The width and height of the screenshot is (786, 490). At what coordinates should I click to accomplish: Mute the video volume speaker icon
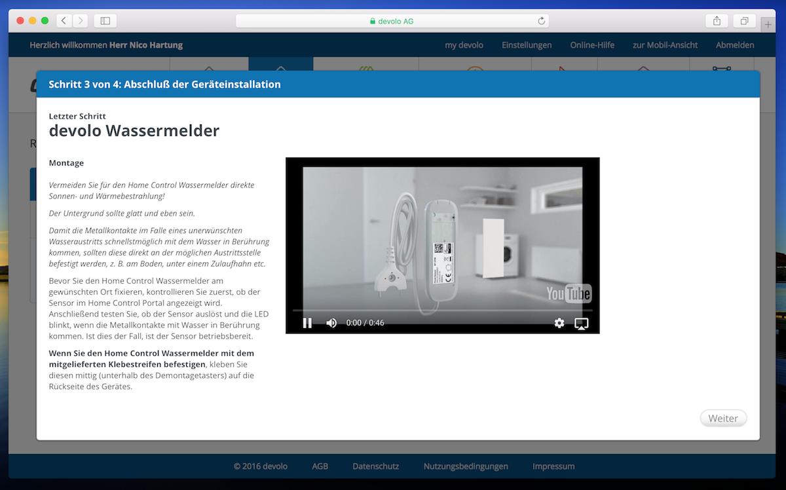click(331, 323)
